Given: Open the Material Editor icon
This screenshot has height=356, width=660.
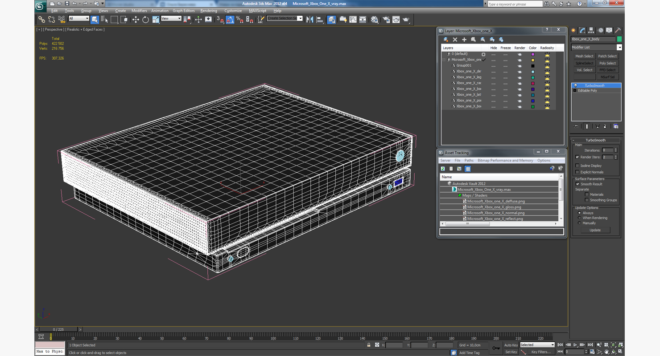Looking at the screenshot, I should click(375, 20).
